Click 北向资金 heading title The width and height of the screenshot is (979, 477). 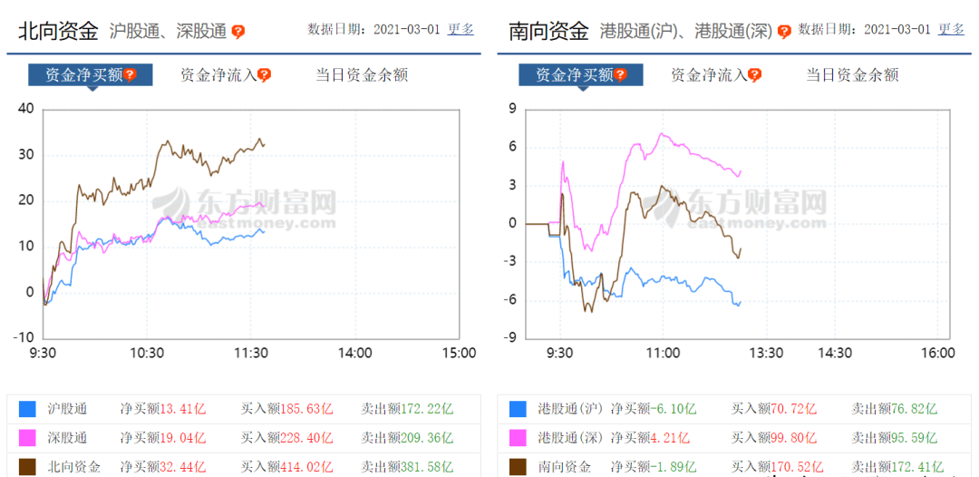pos(58,31)
